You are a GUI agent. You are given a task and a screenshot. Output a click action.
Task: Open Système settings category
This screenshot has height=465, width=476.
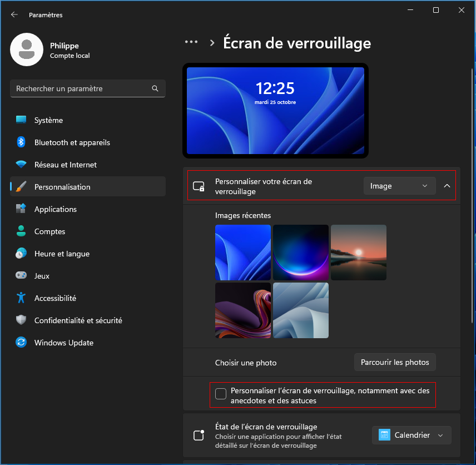click(88, 120)
